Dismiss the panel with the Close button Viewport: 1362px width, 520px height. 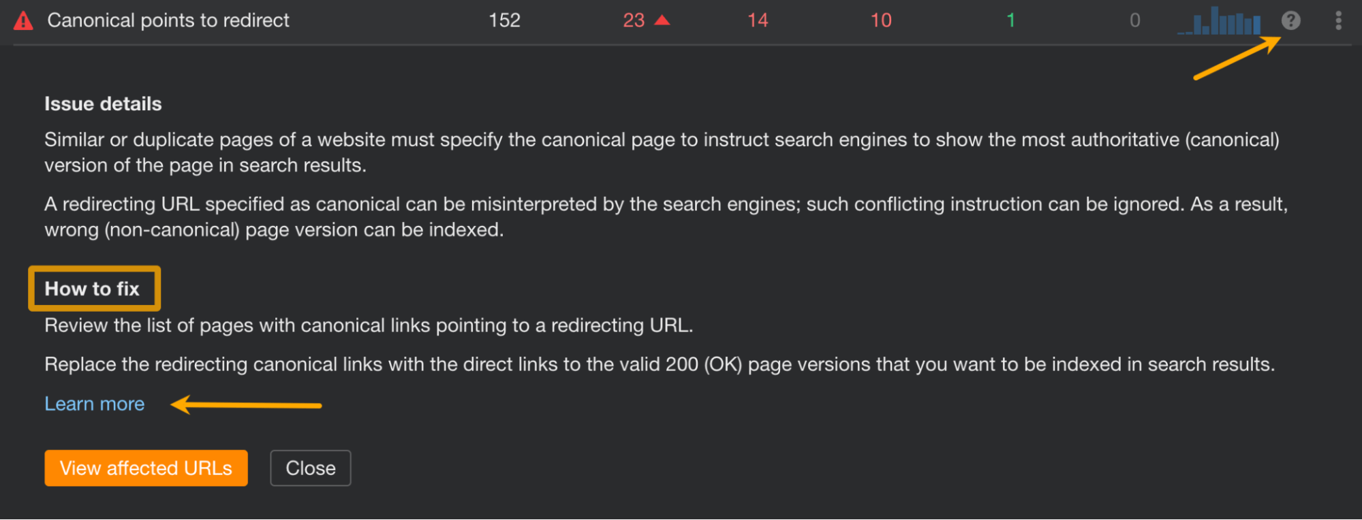pyautogui.click(x=310, y=468)
